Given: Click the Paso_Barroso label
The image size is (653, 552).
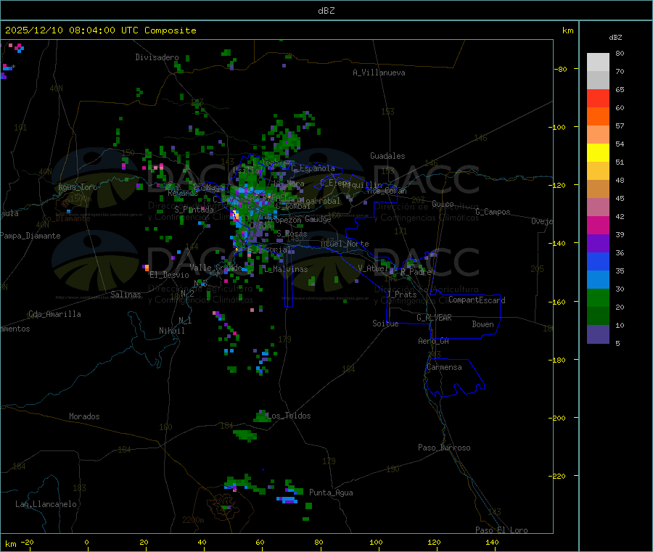Looking at the screenshot, I should click(444, 448).
